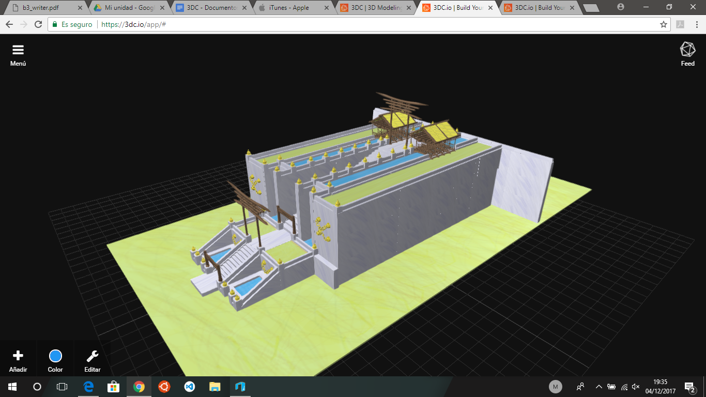Click the Añadir plus icon
706x397 pixels.
pos(18,356)
